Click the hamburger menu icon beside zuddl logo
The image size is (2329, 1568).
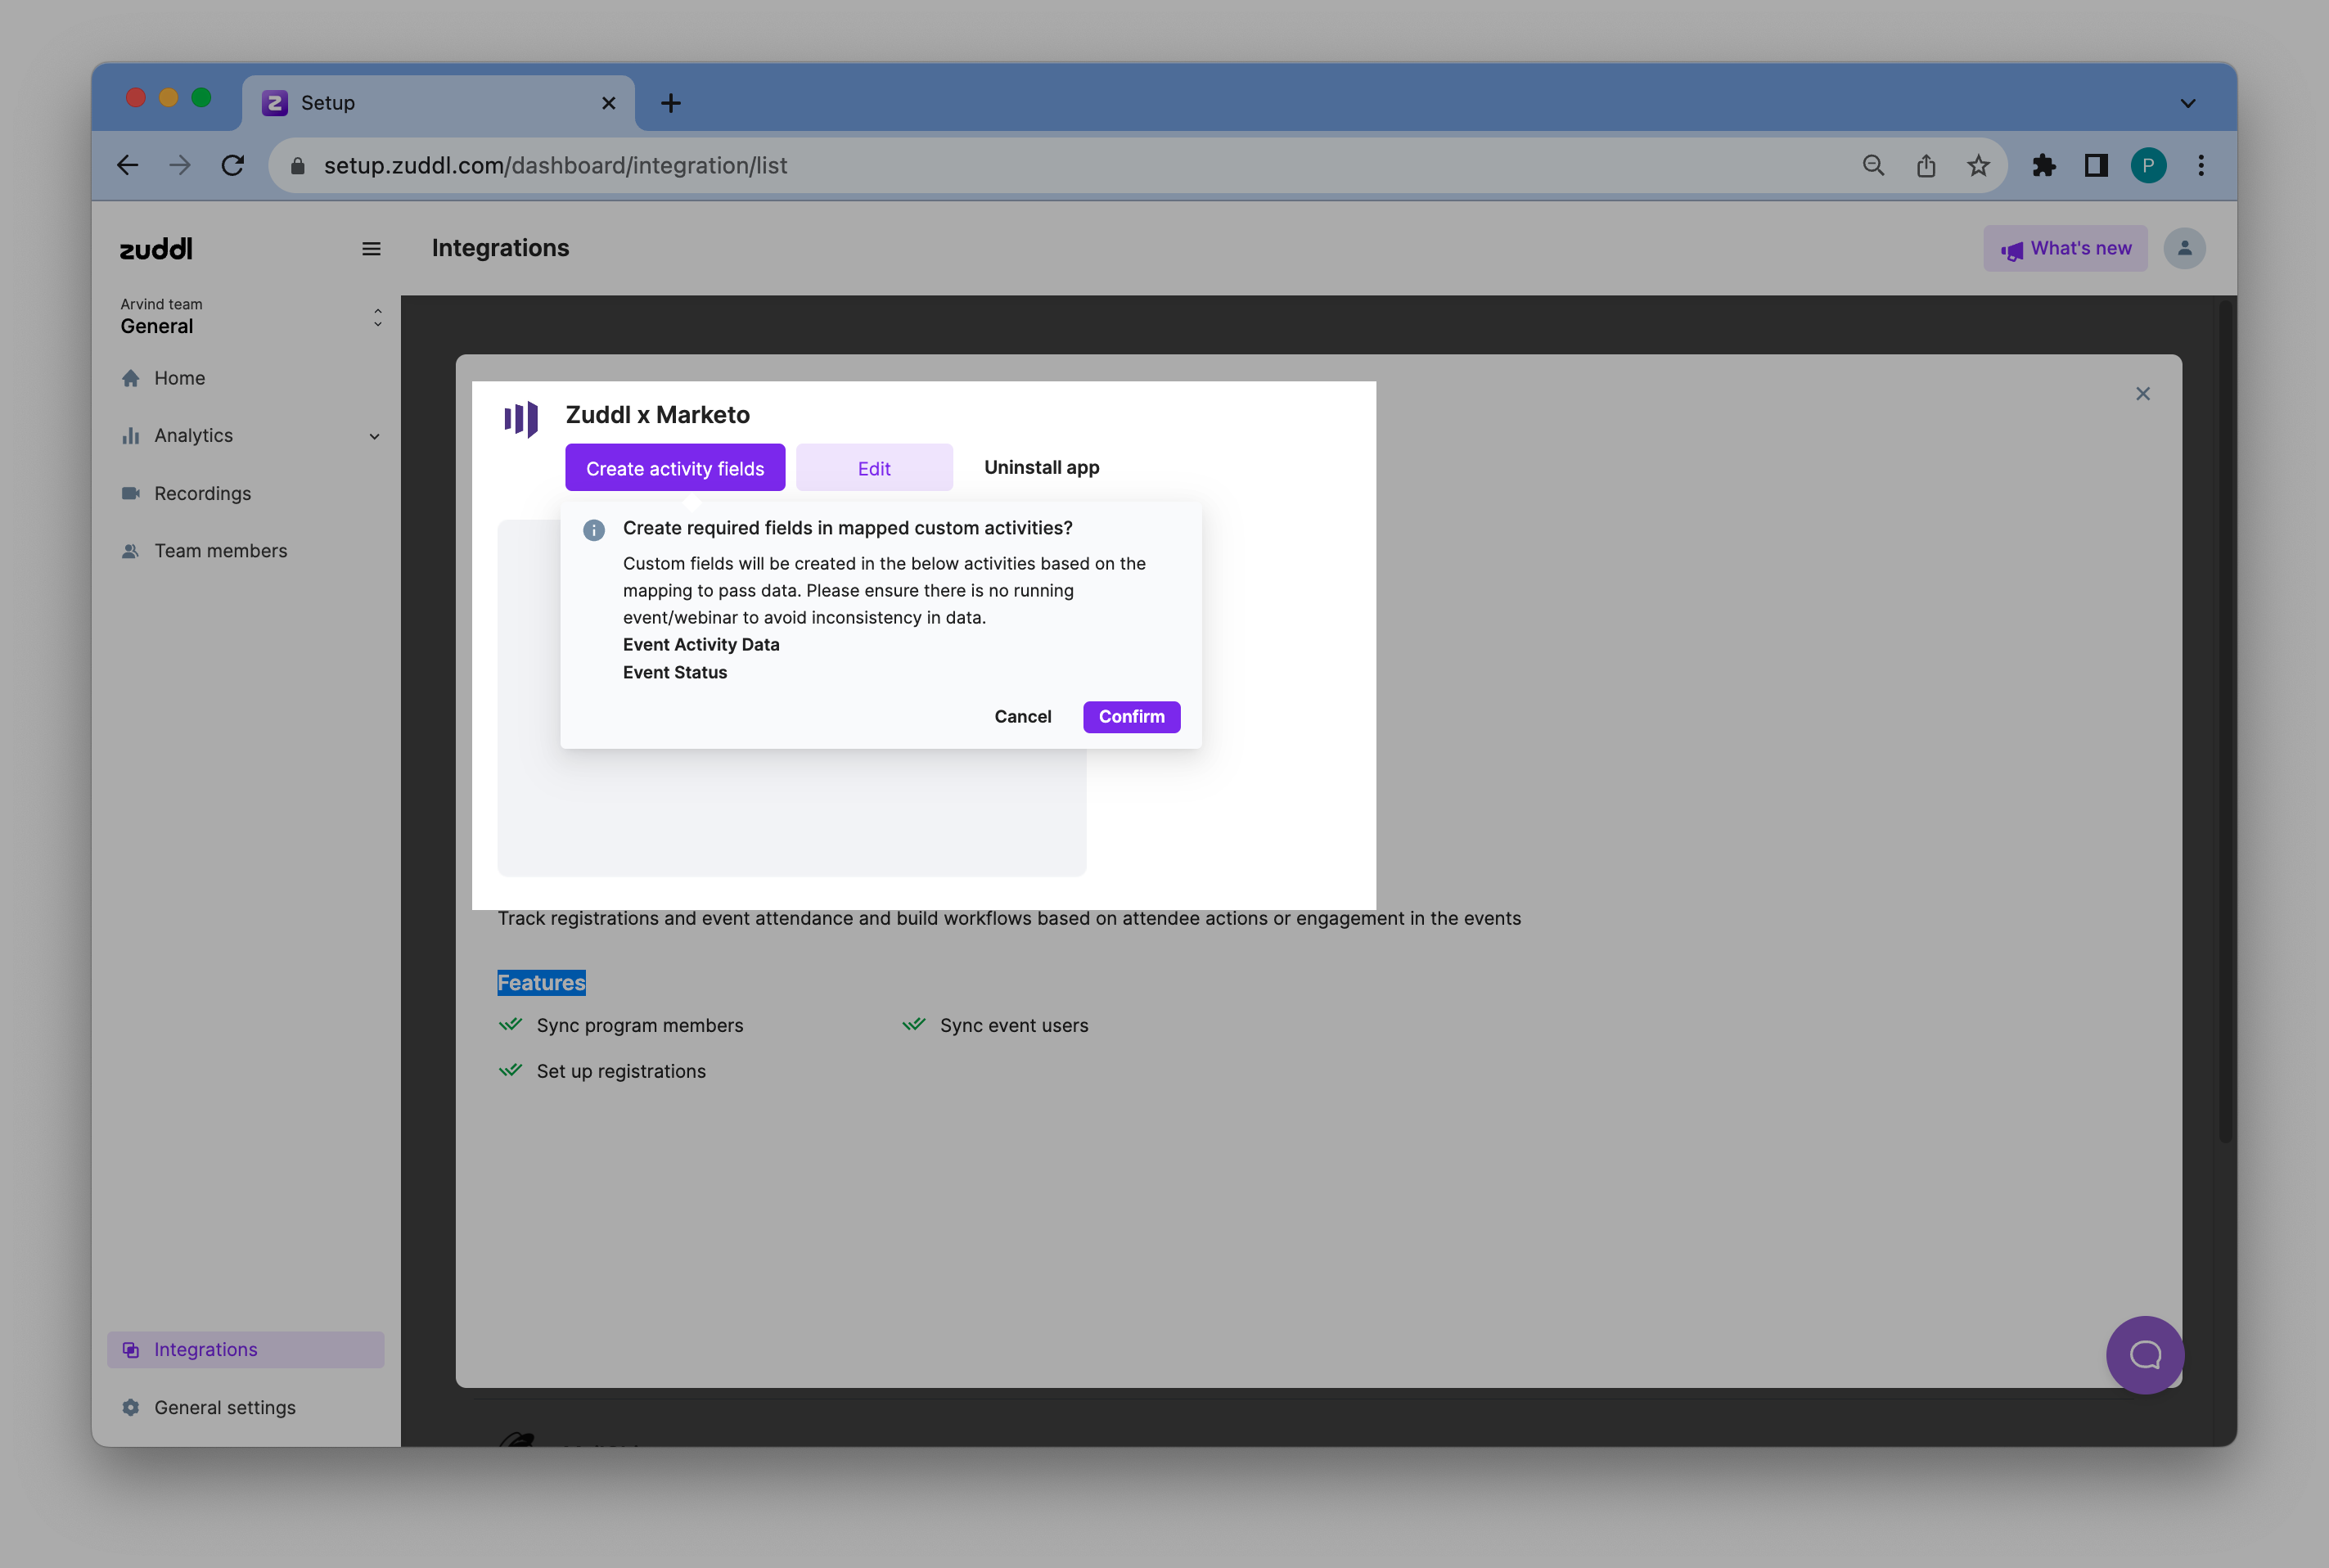[x=371, y=249]
